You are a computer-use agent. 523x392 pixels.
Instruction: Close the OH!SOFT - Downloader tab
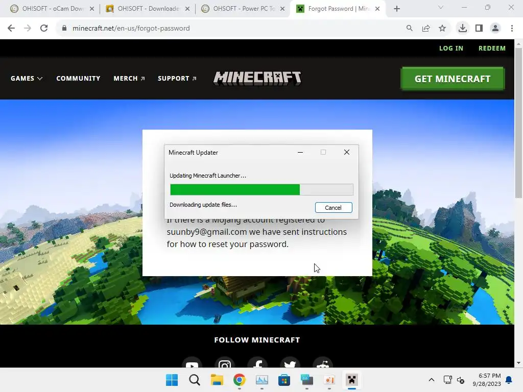tap(187, 9)
